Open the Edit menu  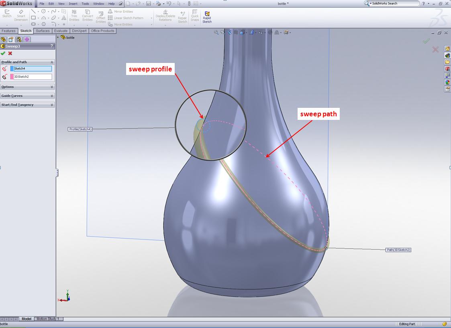51,4
